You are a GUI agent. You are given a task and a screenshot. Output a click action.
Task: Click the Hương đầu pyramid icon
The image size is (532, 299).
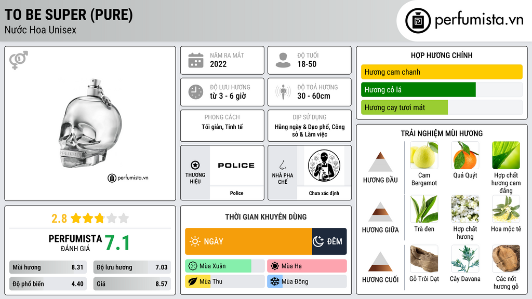point(380,162)
